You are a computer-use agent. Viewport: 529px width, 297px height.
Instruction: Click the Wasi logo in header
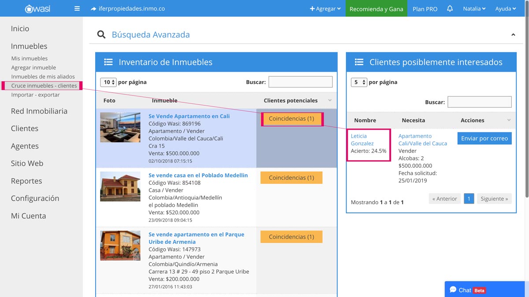tap(37, 8)
